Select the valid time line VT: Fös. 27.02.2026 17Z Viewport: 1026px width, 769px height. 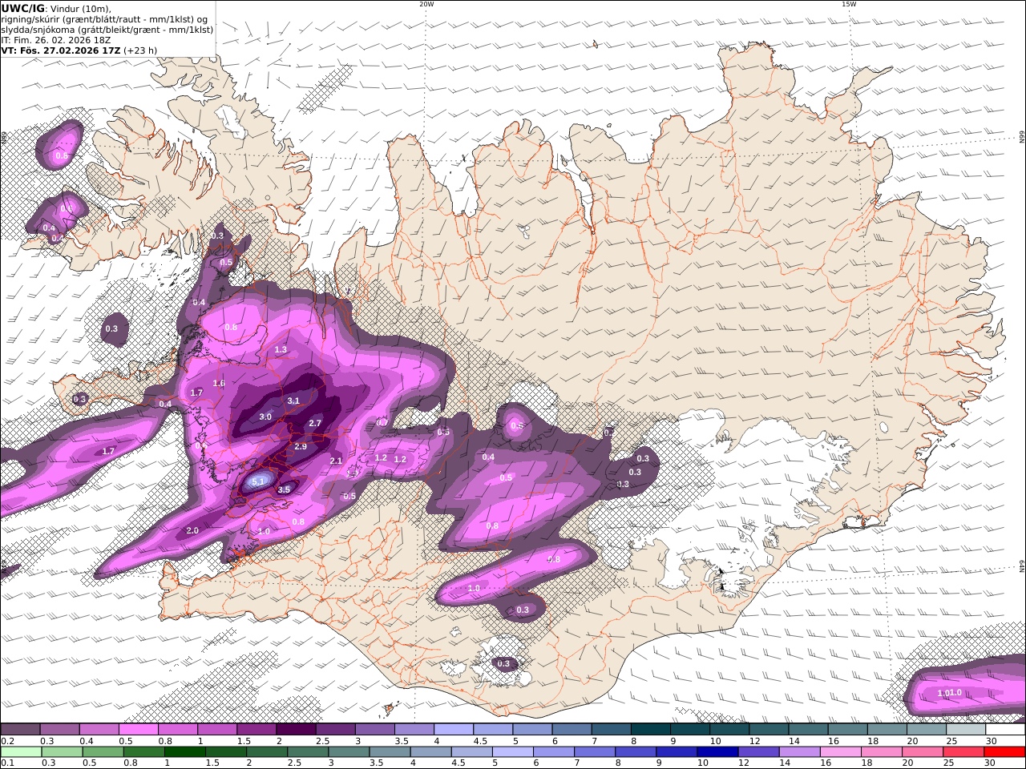(60, 50)
